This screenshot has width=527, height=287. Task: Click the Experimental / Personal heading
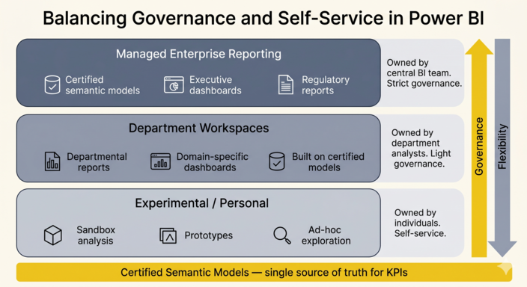201,203
